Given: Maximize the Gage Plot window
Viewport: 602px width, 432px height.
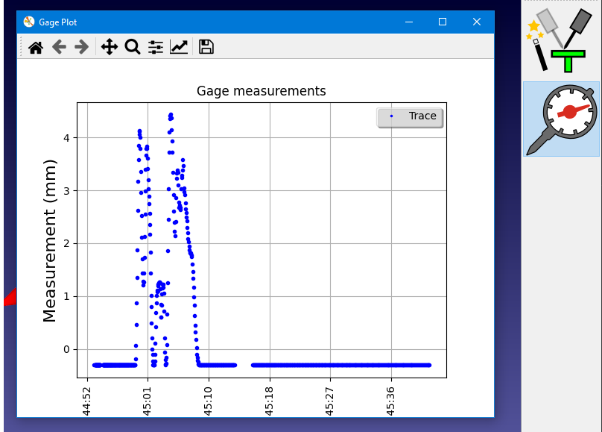Looking at the screenshot, I should 443,22.
